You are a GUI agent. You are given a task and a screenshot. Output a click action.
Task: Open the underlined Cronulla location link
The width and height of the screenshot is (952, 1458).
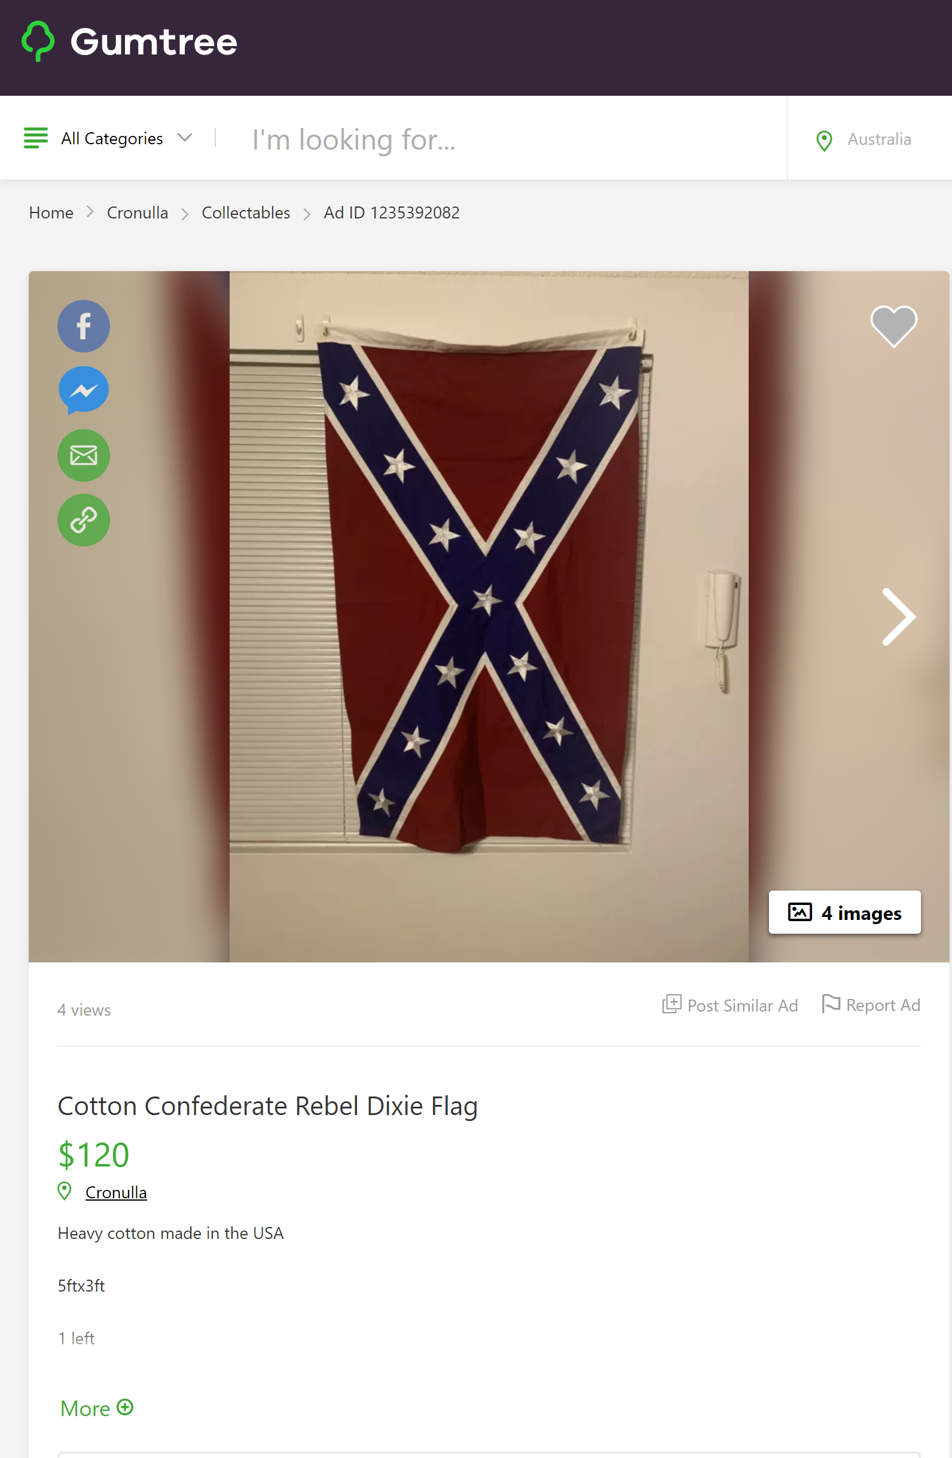[x=115, y=1192]
